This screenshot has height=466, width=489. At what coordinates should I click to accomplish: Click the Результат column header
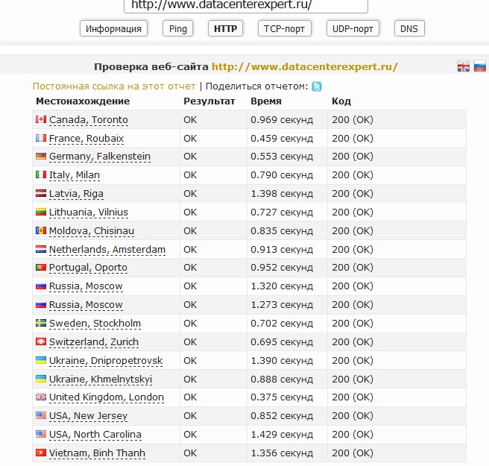point(209,101)
